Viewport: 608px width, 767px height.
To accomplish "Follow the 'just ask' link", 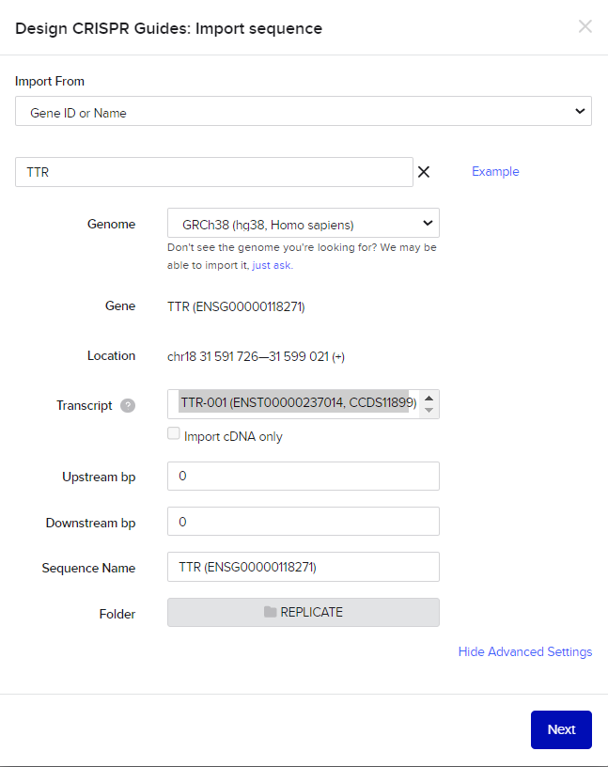I will coord(273,265).
